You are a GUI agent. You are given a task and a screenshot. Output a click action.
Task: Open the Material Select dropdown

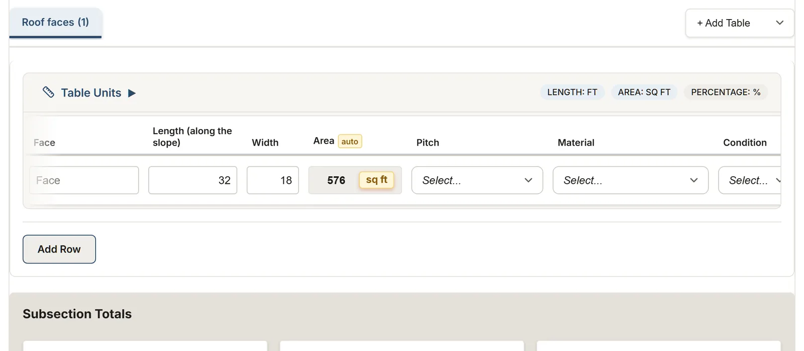tap(630, 180)
